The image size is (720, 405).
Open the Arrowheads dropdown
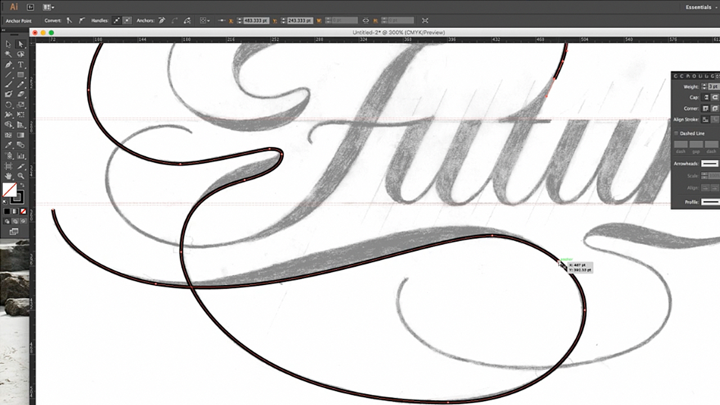[711, 164]
